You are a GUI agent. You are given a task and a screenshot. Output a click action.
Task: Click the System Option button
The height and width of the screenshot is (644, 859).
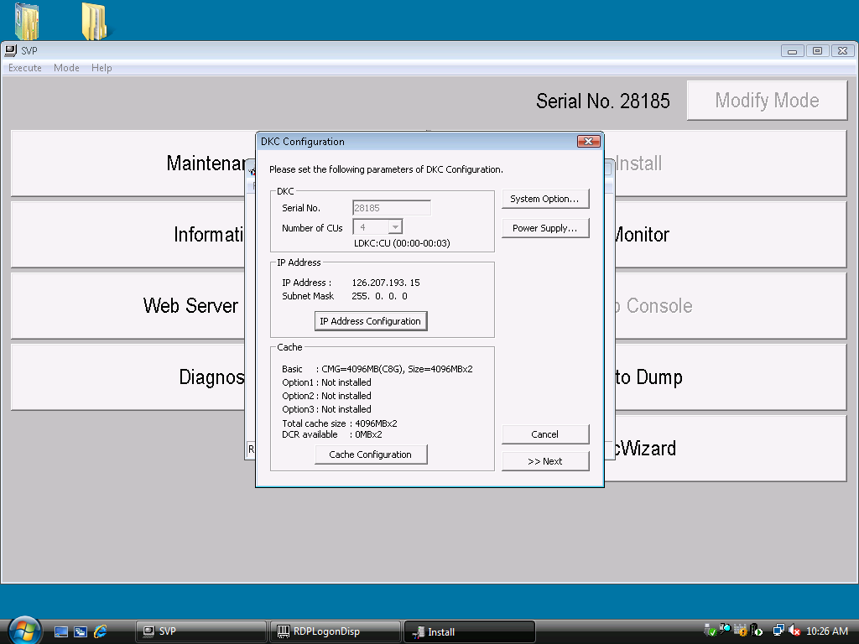[x=544, y=200]
